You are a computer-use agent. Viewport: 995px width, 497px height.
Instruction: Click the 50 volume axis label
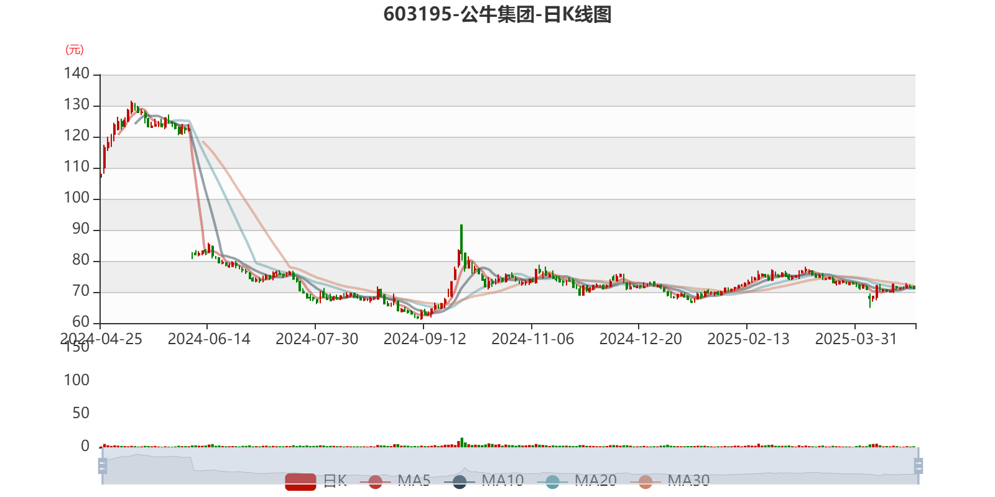coord(81,413)
